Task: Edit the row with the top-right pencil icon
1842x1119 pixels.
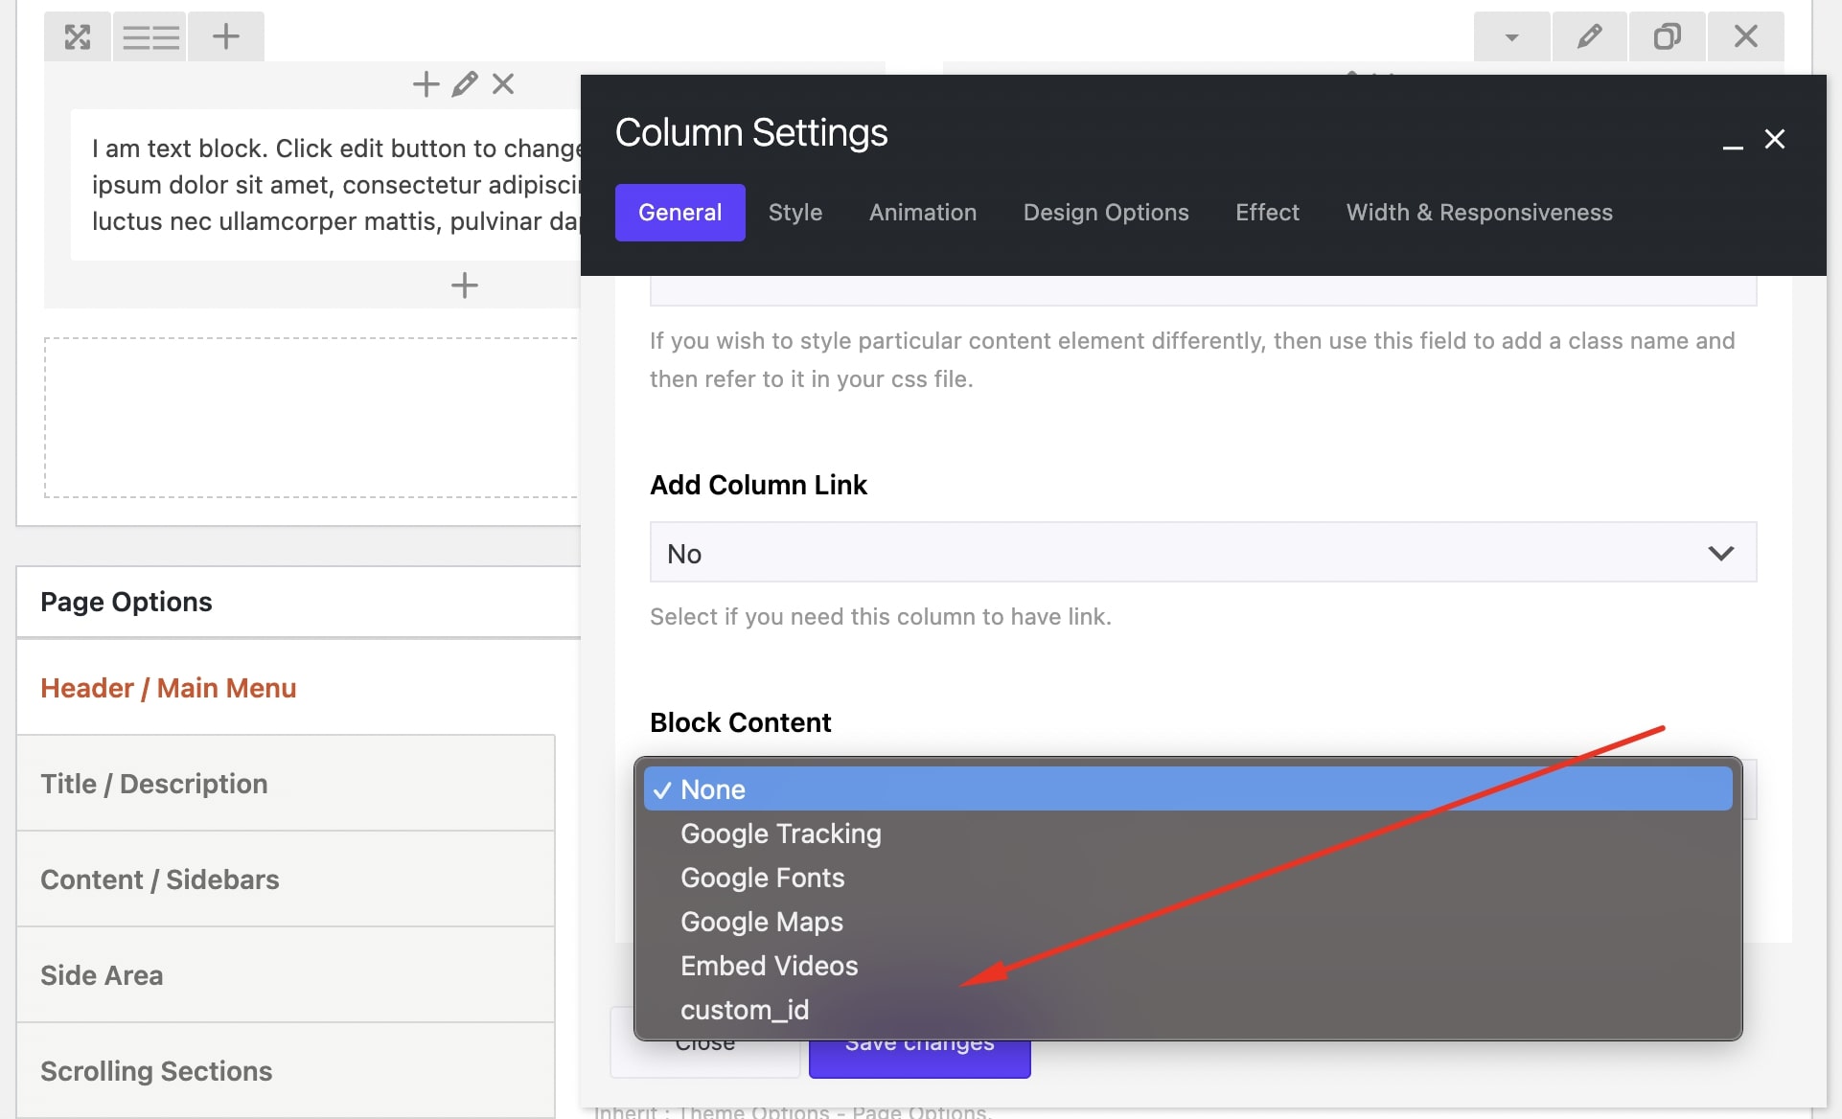Action: tap(1589, 35)
